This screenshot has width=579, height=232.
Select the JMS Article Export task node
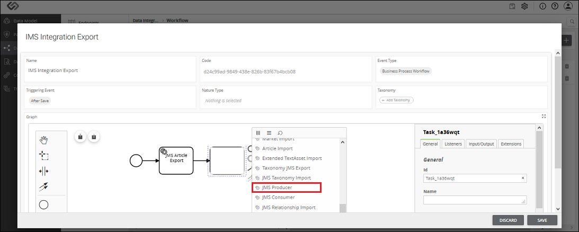point(176,160)
